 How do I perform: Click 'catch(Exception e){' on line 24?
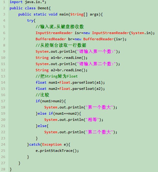(x=50, y=144)
